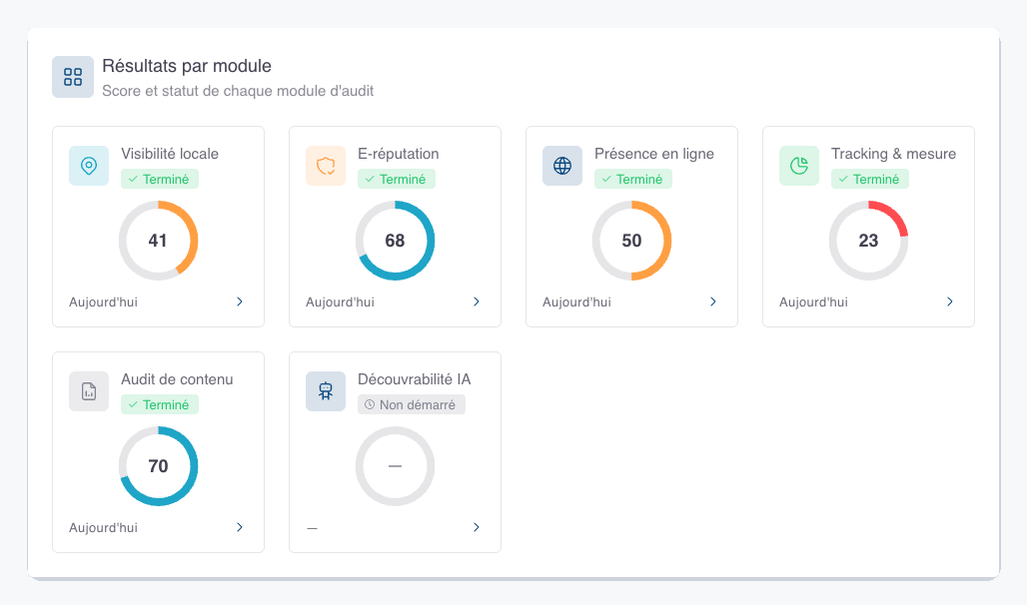Click the Terminé badge under E-réputation

coord(397,179)
